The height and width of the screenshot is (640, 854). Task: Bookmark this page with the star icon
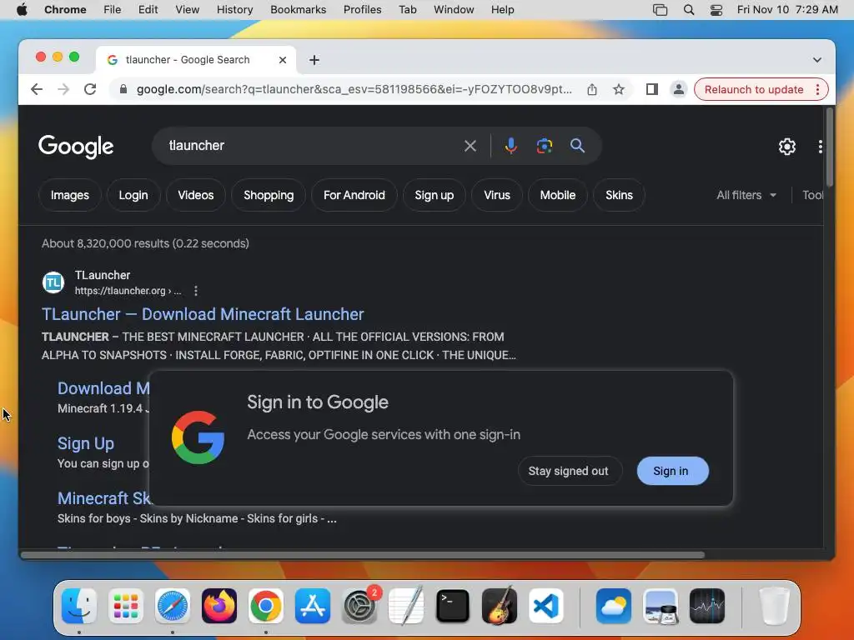(619, 89)
